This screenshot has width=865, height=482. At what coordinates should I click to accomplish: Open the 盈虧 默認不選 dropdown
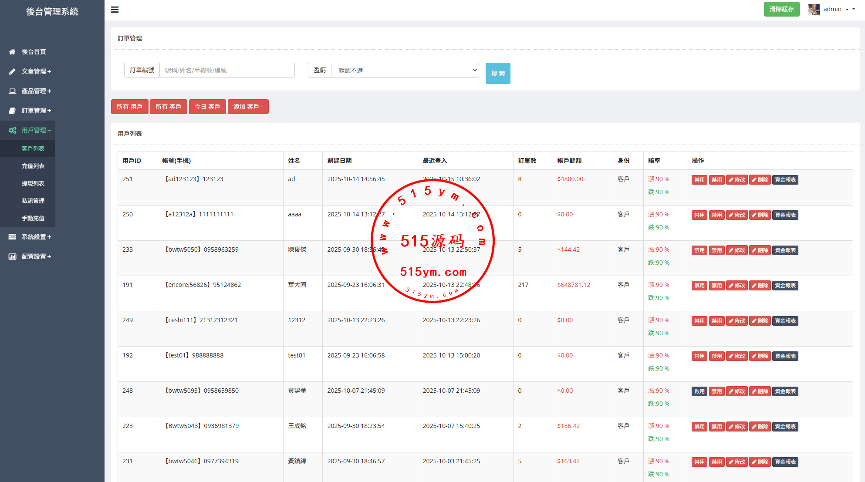(x=405, y=70)
